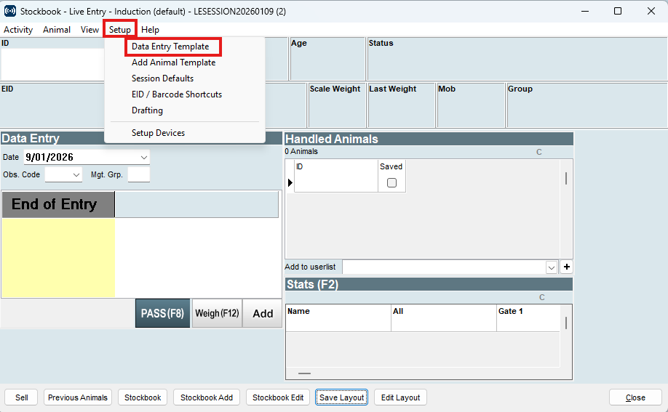Open Session Defaults from Setup menu

tap(162, 78)
